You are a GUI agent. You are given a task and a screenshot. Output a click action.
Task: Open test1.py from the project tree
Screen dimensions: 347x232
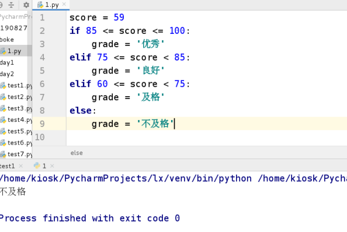coord(20,86)
